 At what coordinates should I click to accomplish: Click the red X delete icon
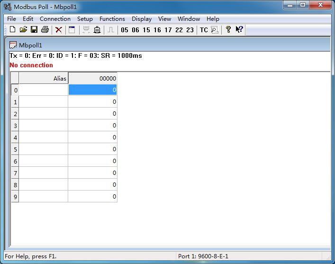click(x=59, y=30)
